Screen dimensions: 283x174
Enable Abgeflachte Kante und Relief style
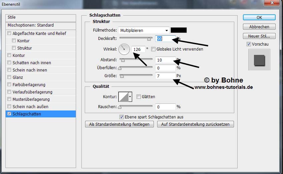pos(9,34)
